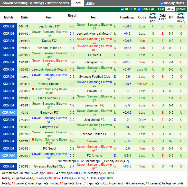Click the red card icon in the 25/08/21 row

[x=33, y=89]
